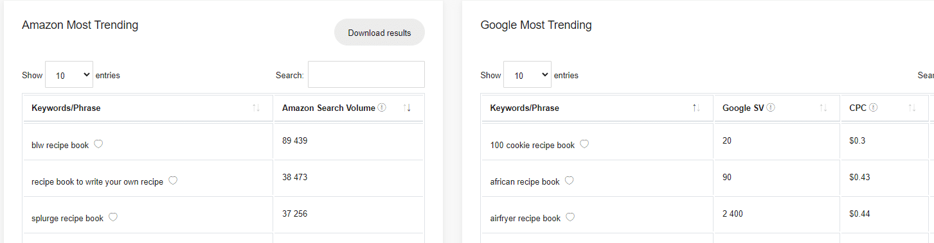The image size is (934, 243).
Task: Select the african recipe book text
Action: [x=525, y=182]
